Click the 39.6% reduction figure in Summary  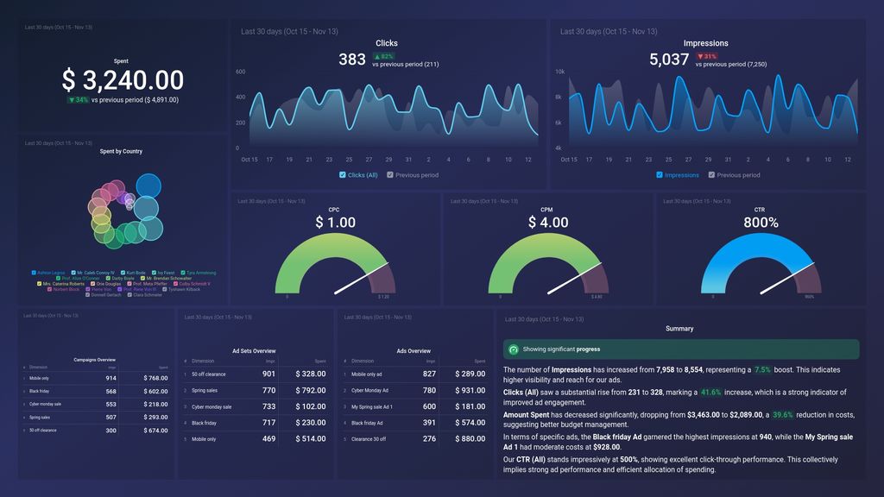pos(782,415)
